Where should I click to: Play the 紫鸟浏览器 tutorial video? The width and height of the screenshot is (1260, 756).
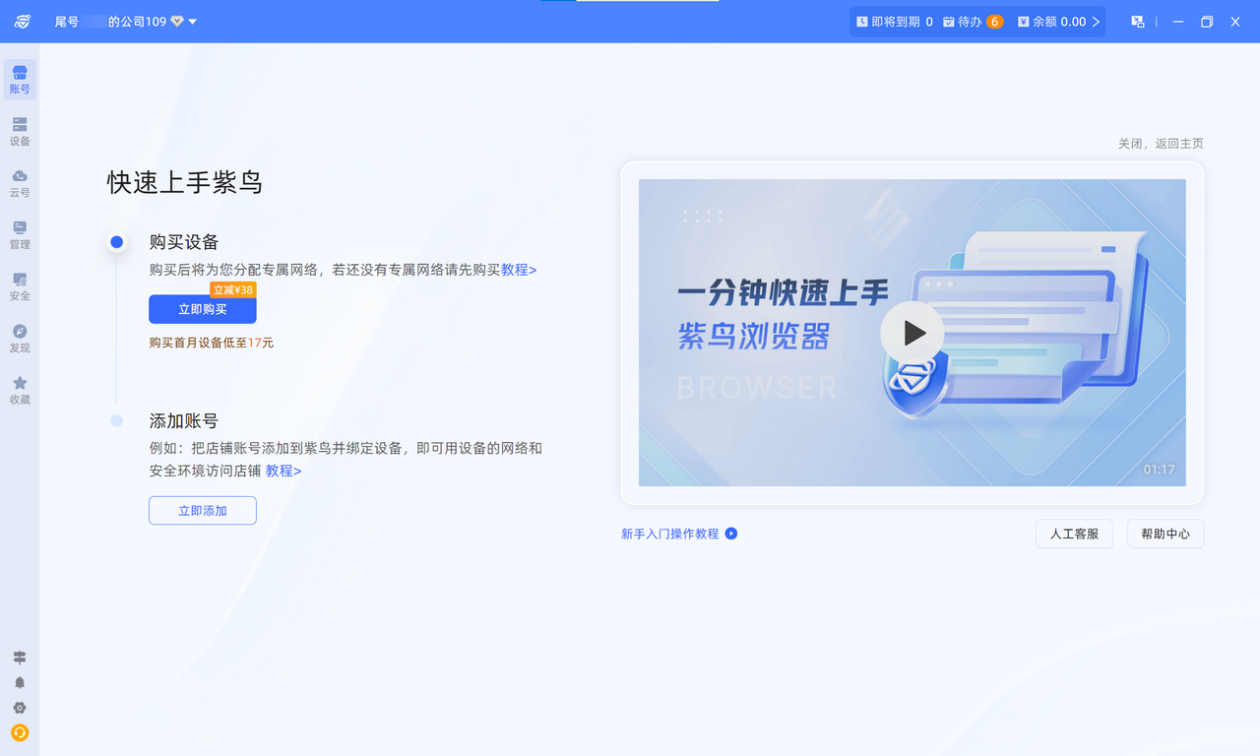point(912,333)
